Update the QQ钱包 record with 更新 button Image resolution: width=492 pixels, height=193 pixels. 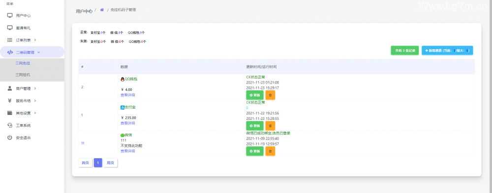pos(255,95)
